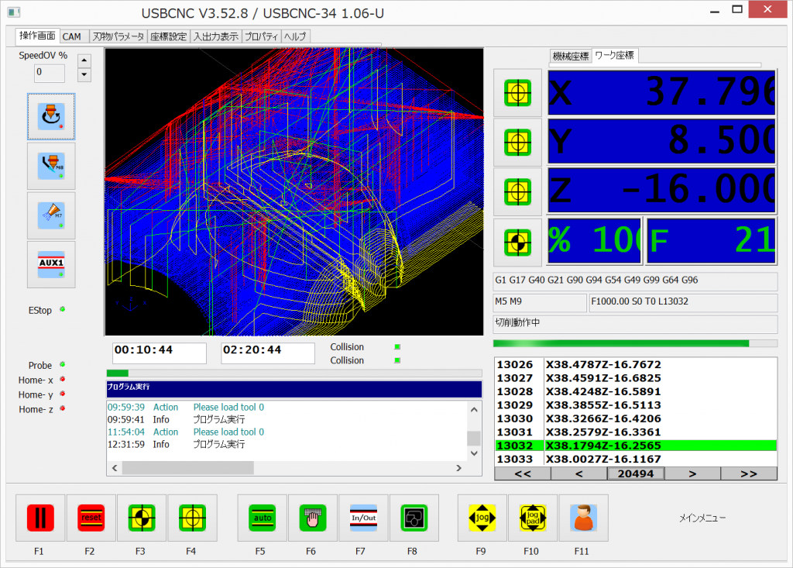Go to the first G-code line with <<
This screenshot has height=568, width=793.
(522, 473)
